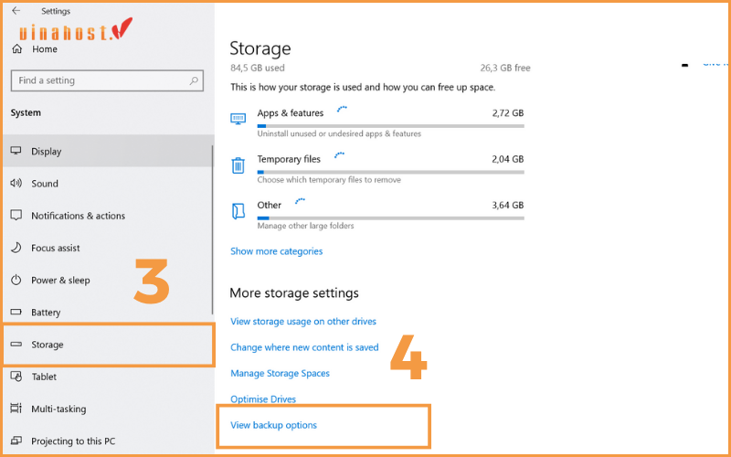The height and width of the screenshot is (457, 731).
Task: Click the search magnifier icon
Action: coord(194,80)
